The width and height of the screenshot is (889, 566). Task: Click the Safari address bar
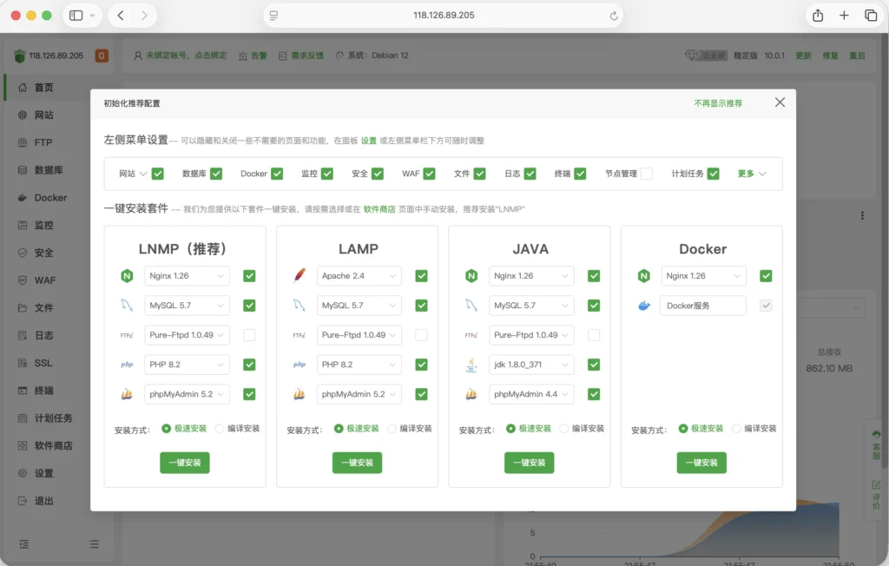pyautogui.click(x=444, y=16)
